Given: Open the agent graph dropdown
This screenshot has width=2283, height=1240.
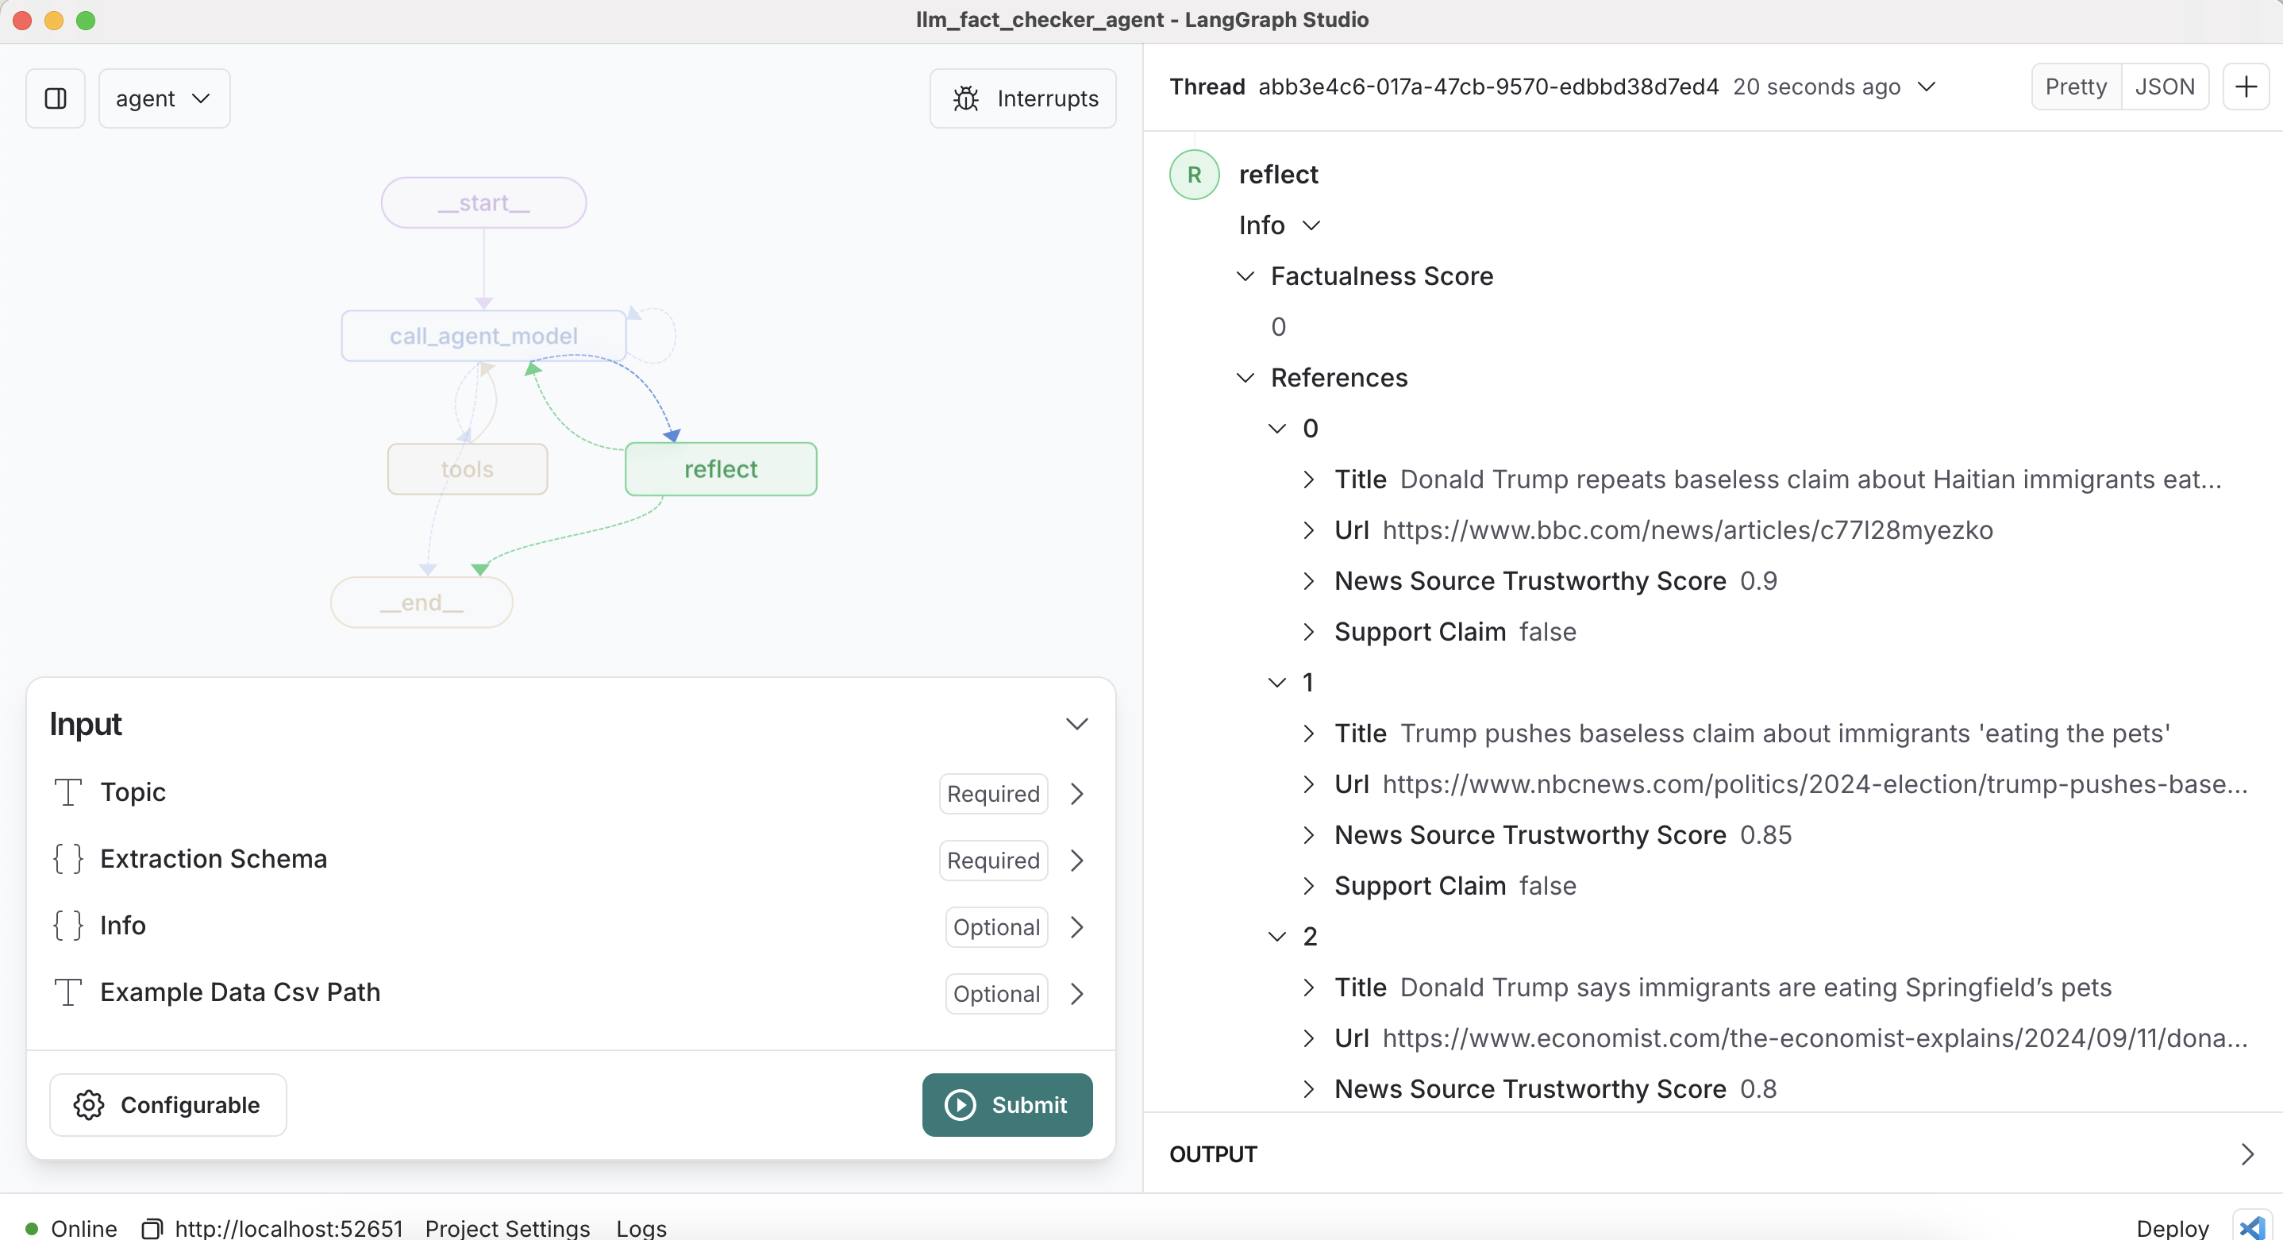Looking at the screenshot, I should (x=164, y=98).
